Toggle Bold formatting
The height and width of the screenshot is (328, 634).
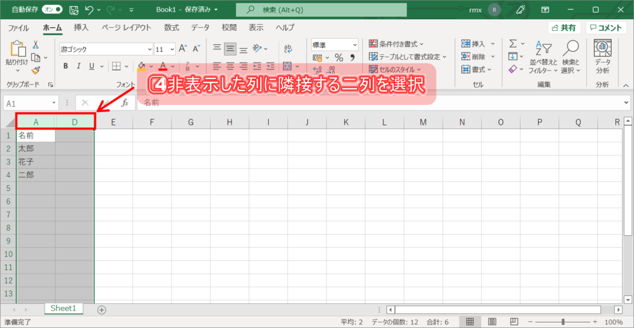pos(65,67)
